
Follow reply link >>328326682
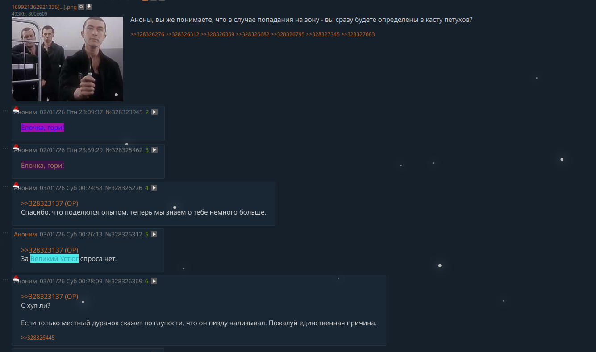coord(253,34)
